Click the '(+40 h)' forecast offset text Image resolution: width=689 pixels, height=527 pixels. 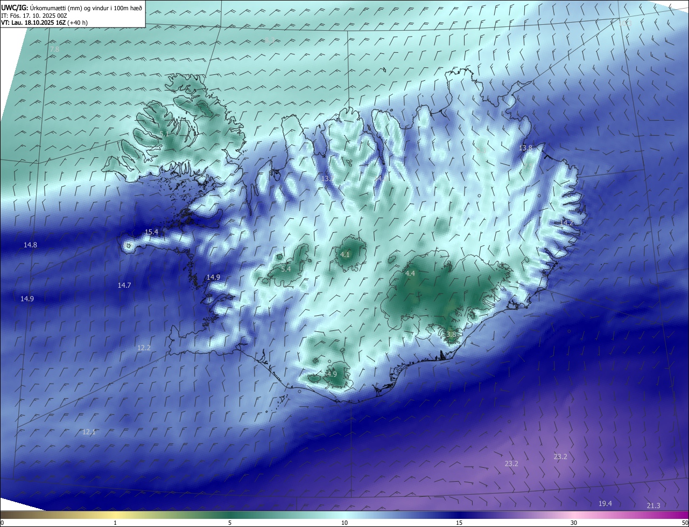[x=78, y=23]
